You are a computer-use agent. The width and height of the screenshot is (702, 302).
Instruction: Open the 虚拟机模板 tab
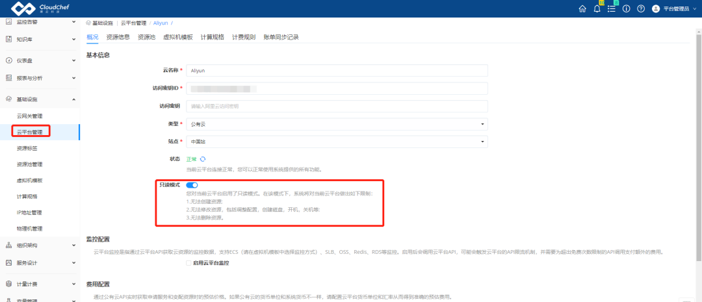177,37
